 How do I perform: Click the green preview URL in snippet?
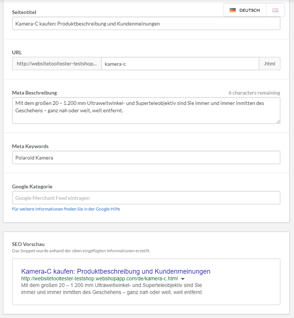[x=99, y=278]
